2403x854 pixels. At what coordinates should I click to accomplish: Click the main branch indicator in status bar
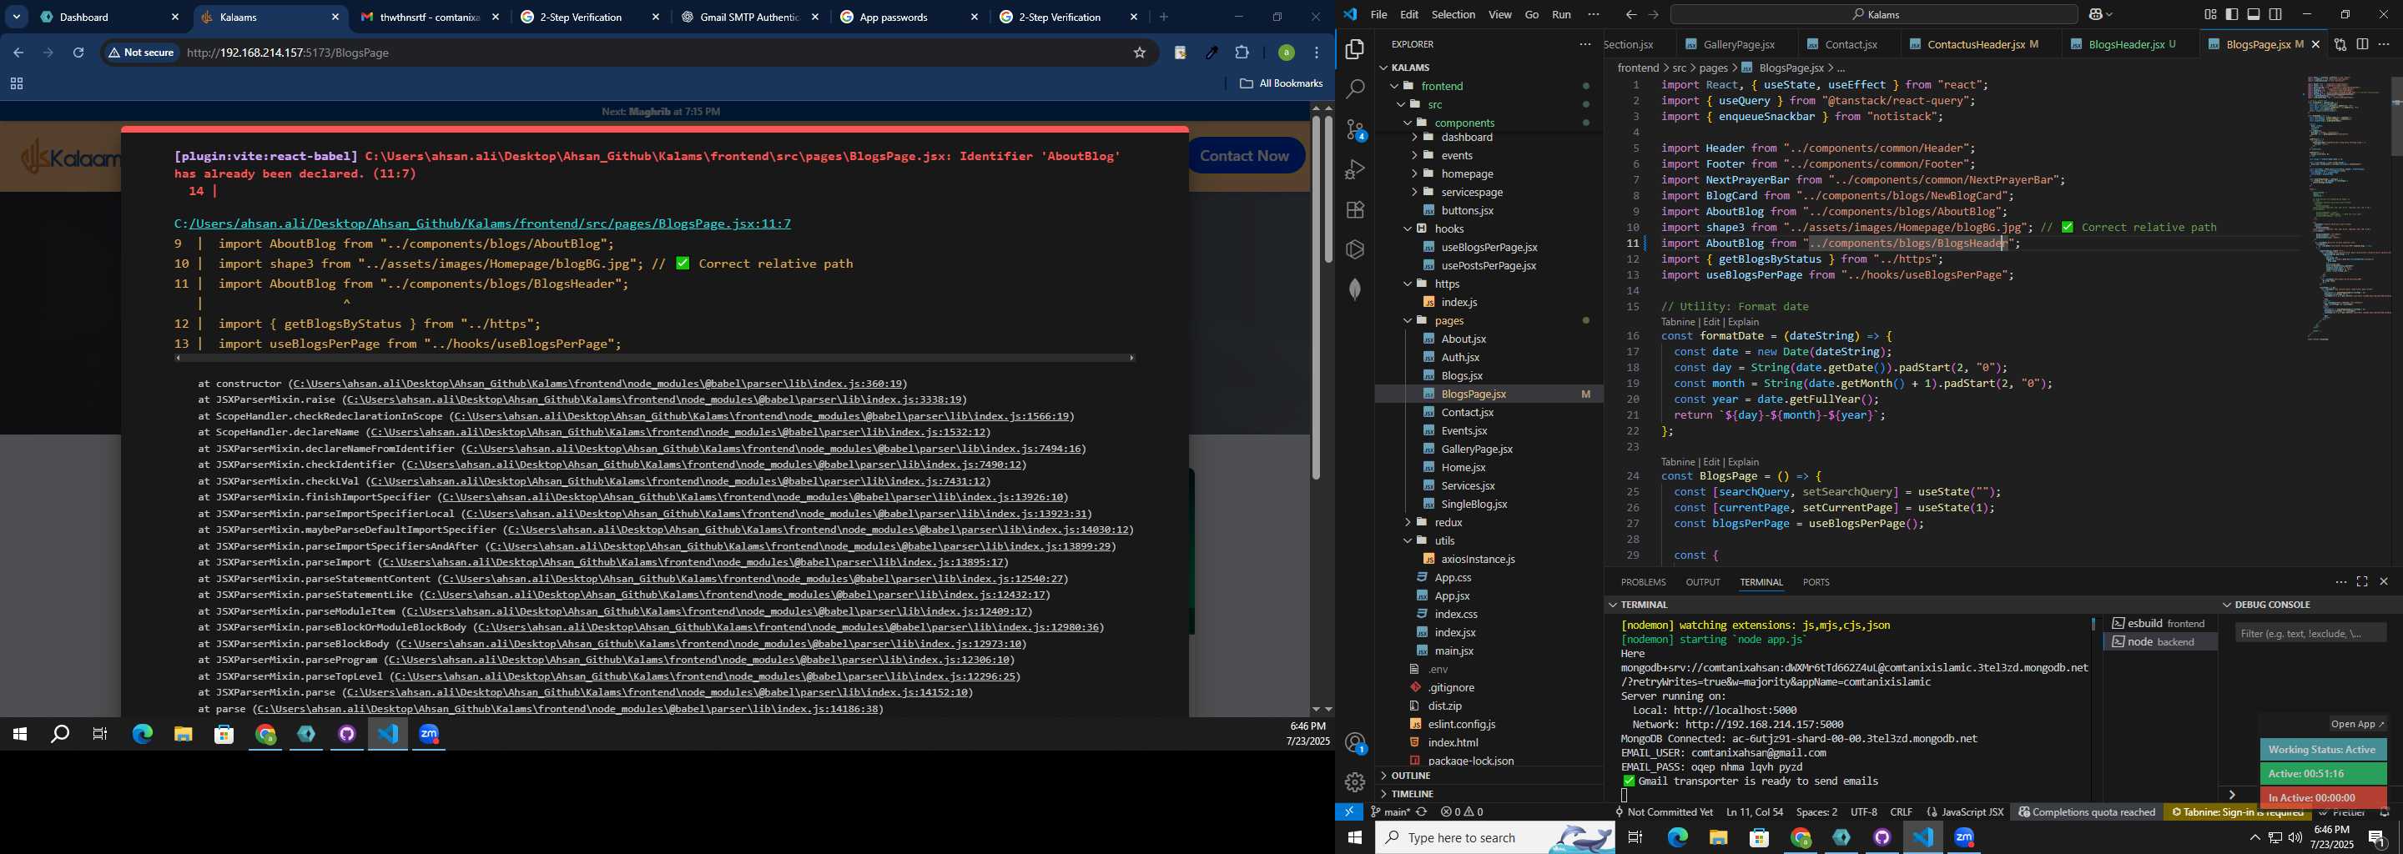tap(1391, 812)
